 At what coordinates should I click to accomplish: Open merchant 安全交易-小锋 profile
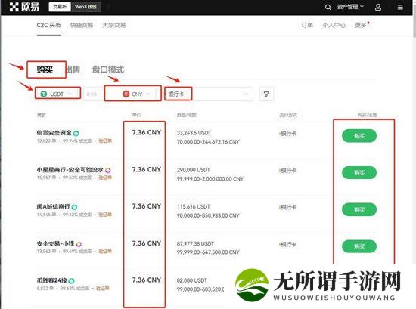click(55, 243)
